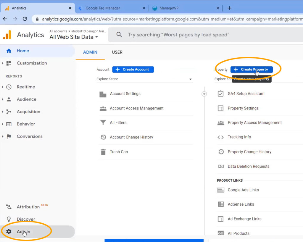Click the Analytics search input field
Screen dimensions: 303x242
click(x=206, y=35)
